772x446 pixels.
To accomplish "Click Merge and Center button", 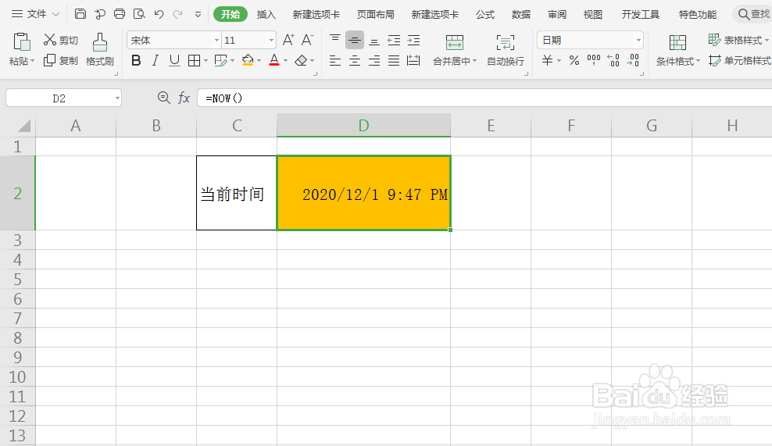I will click(455, 50).
